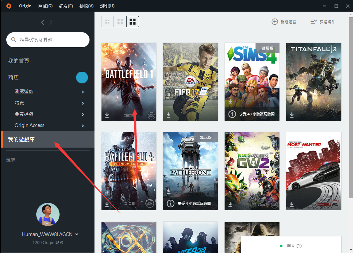Select the NOX game cover
This screenshot has height=253, width=353.
129,237
